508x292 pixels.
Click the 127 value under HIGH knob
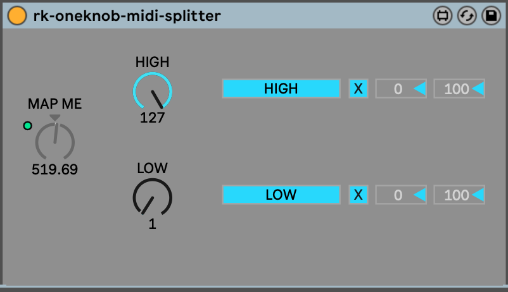tap(153, 118)
